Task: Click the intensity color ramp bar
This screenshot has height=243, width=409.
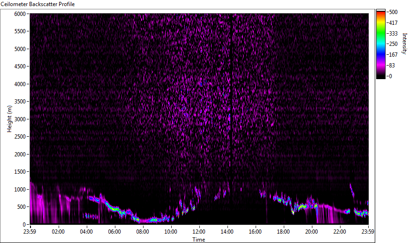Action: coord(380,44)
